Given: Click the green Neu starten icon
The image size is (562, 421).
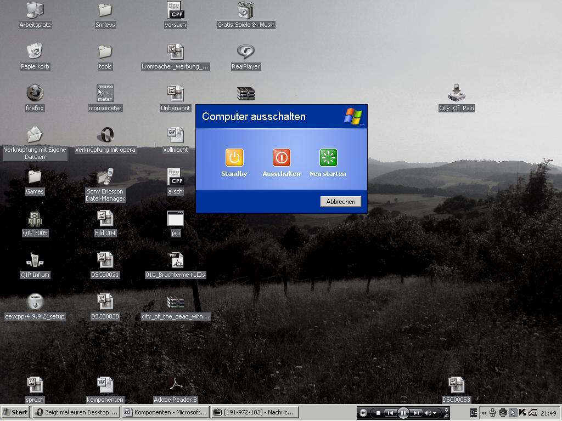Looking at the screenshot, I should pyautogui.click(x=328, y=157).
